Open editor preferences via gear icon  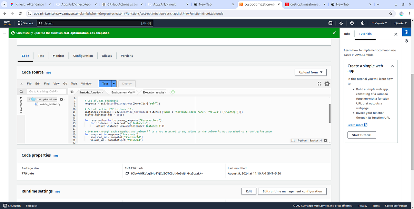pos(327,83)
